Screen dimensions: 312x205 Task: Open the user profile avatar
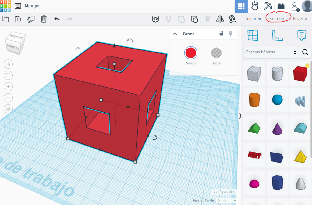(x=307, y=6)
